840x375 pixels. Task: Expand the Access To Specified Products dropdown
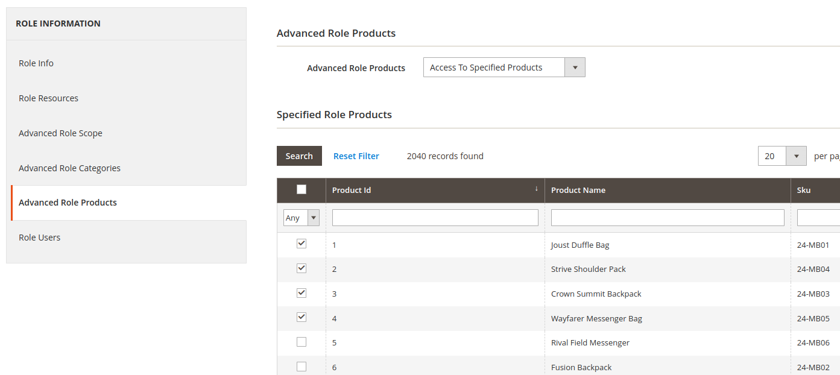pyautogui.click(x=504, y=68)
